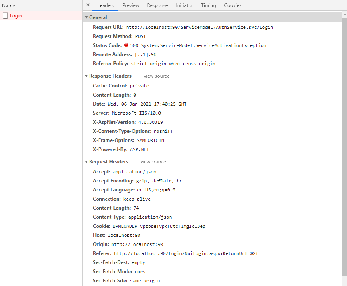Select the Login request row
The height and width of the screenshot is (286, 347).
(41, 16)
